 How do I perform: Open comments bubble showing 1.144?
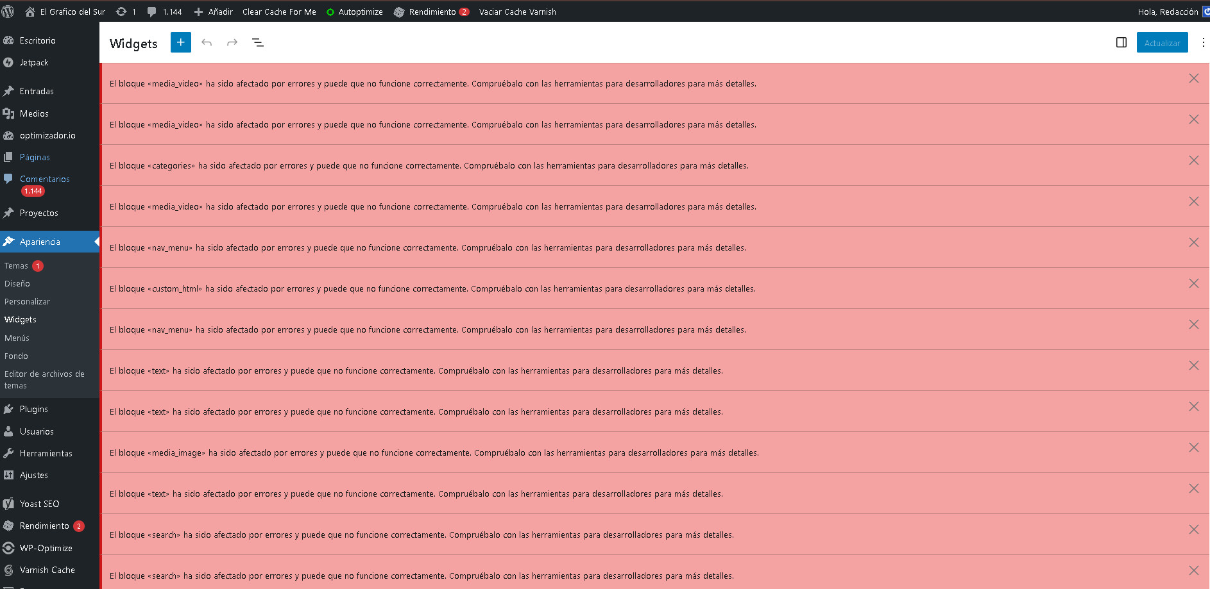click(164, 12)
